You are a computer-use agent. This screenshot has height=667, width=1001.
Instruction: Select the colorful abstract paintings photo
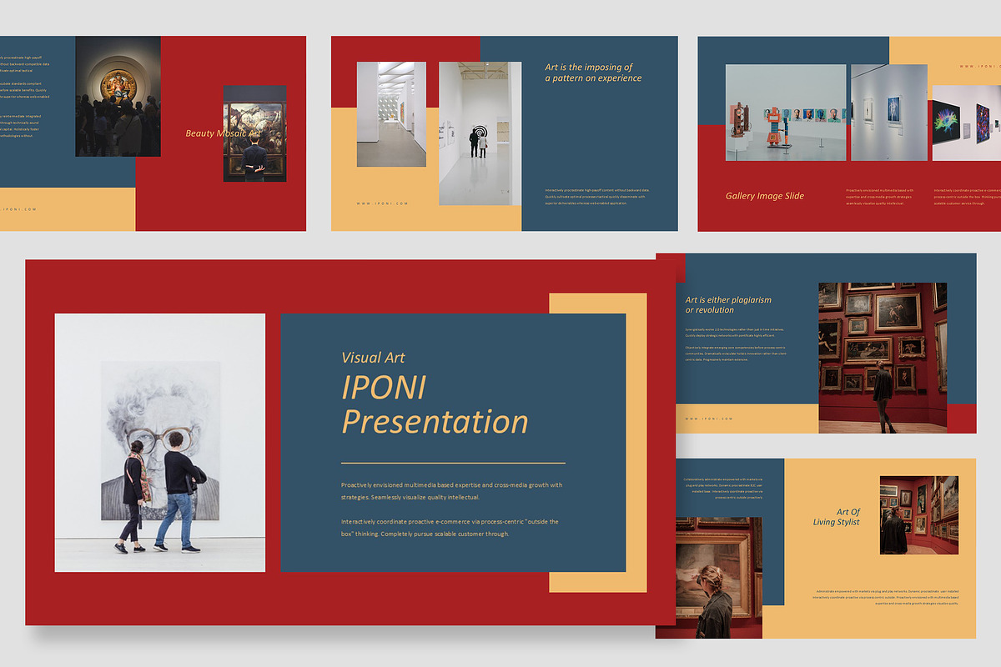point(966,122)
